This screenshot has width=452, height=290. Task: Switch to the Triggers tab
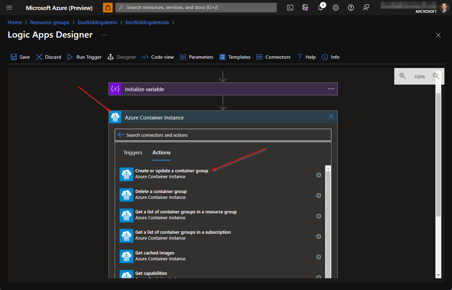[133, 152]
